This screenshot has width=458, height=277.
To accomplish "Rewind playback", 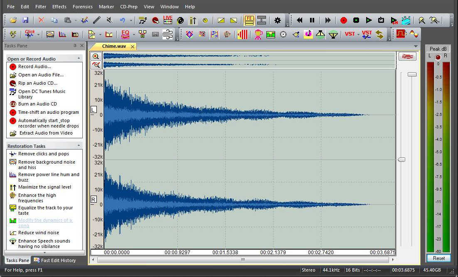I will click(x=299, y=20).
